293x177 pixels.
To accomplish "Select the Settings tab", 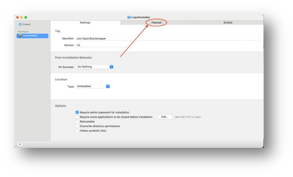I will click(85, 22).
